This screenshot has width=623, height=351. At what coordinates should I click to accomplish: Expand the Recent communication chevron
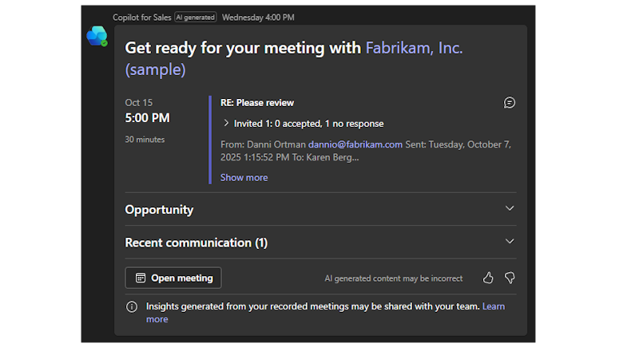[510, 242]
